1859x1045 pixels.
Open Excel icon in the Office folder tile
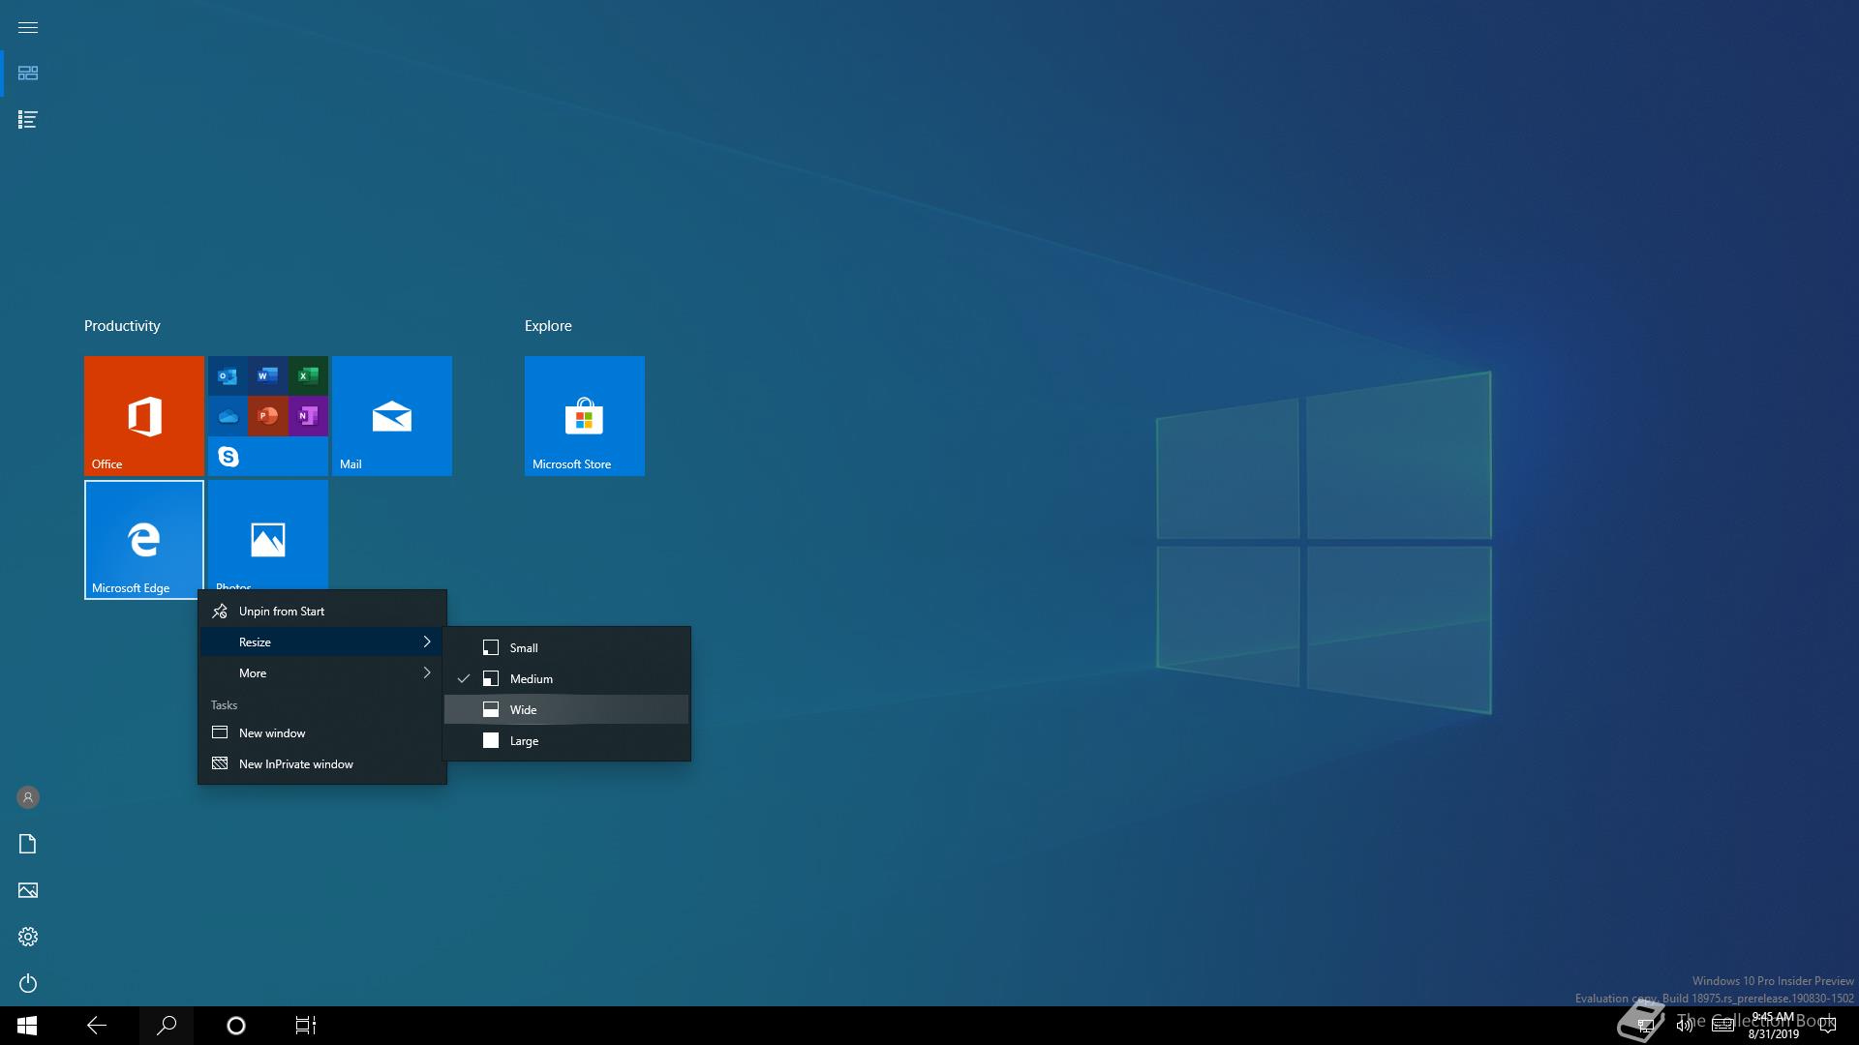[308, 376]
